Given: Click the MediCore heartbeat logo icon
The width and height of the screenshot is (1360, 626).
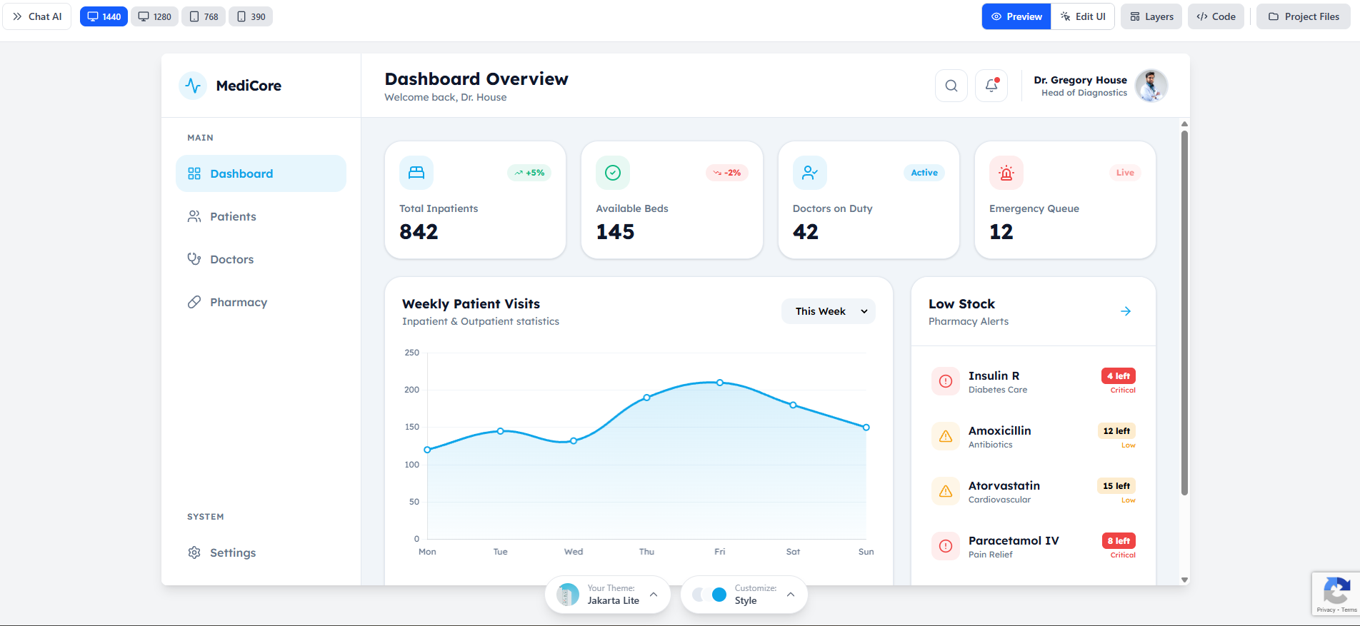Looking at the screenshot, I should tap(193, 86).
